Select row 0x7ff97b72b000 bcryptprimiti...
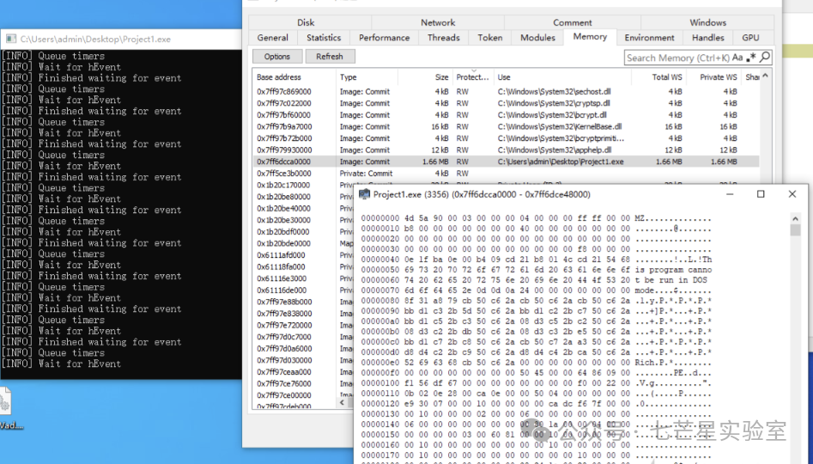This screenshot has height=464, width=813. (506, 138)
